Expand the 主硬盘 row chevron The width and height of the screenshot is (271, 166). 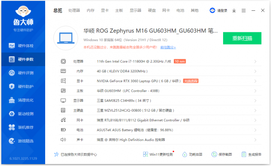[255, 111]
